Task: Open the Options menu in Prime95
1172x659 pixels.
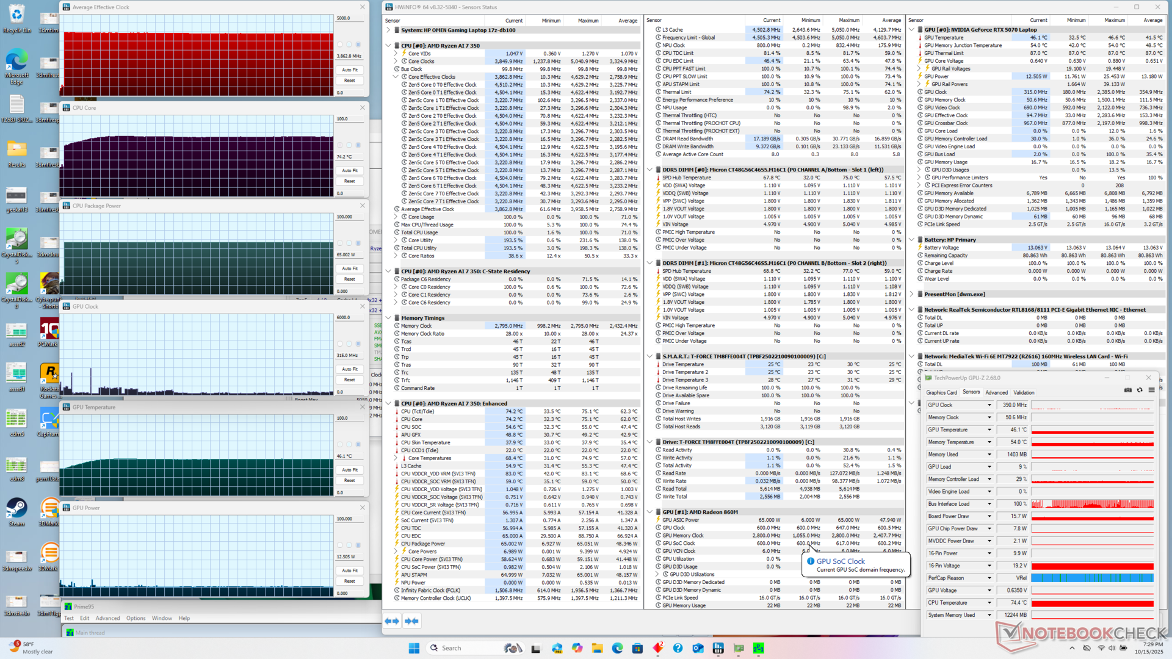Action: [x=136, y=618]
